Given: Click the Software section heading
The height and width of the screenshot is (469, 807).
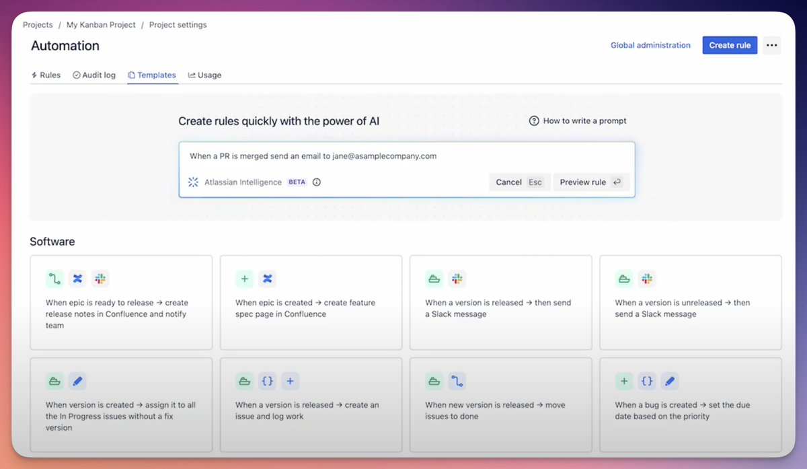Looking at the screenshot, I should point(52,242).
